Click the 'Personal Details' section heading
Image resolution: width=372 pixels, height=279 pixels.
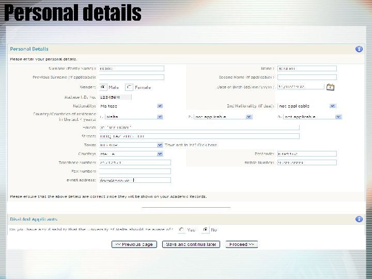point(29,49)
